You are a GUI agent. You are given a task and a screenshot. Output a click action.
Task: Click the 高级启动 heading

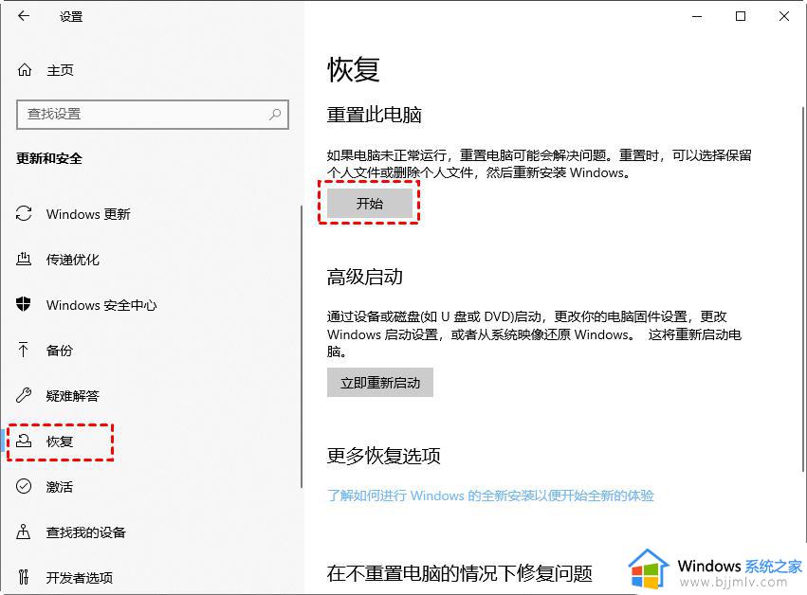tap(364, 277)
